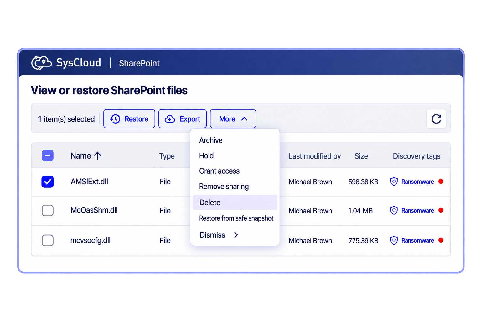Check the mcvsocfg.dll checkbox

pos(48,240)
